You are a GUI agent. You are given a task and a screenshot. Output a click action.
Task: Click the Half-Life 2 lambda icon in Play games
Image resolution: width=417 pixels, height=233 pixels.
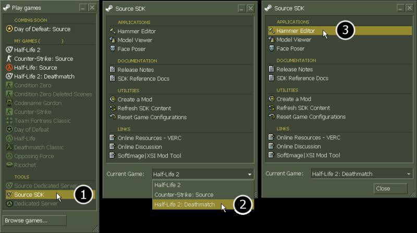pos(9,49)
